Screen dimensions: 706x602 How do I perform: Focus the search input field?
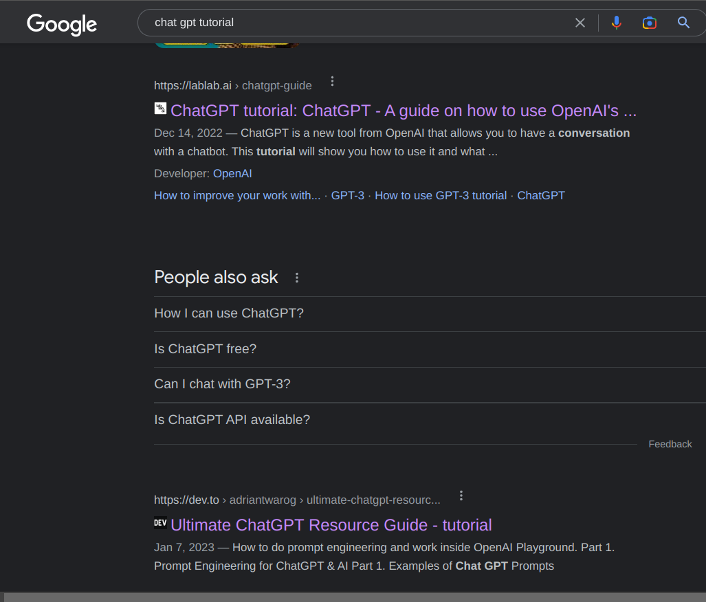(x=357, y=23)
